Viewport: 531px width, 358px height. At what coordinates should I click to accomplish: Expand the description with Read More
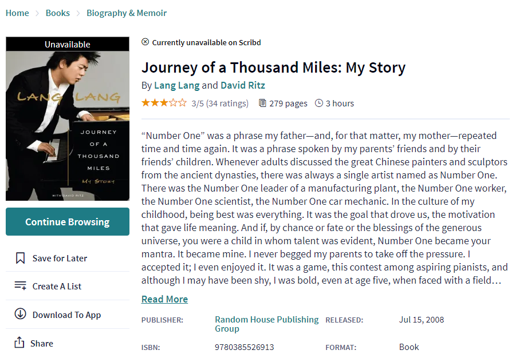coord(164,299)
